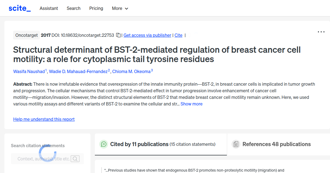Click the copy DOI icon

[x=118, y=35]
